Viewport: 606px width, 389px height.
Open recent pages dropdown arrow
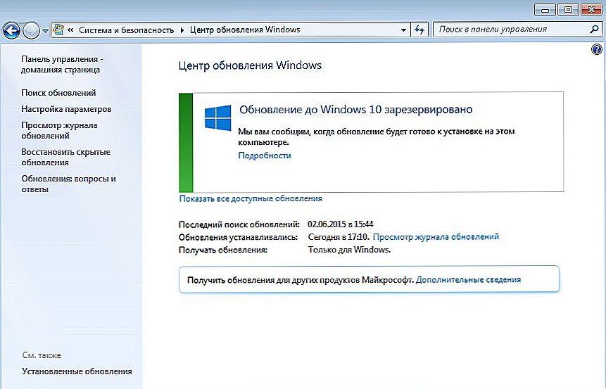45,30
